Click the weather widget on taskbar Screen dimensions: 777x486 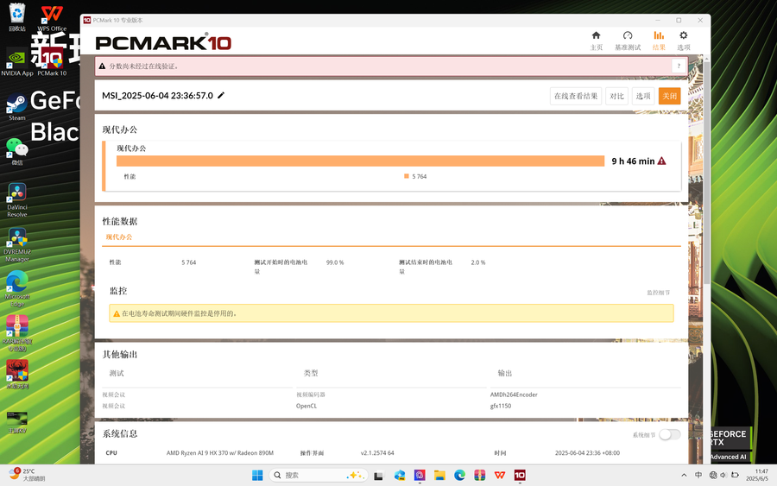[x=27, y=475]
